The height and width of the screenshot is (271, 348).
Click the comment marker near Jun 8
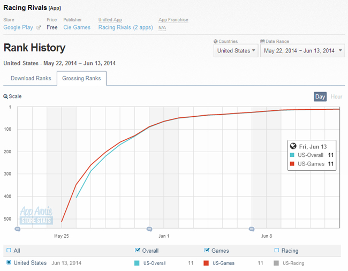(252, 229)
